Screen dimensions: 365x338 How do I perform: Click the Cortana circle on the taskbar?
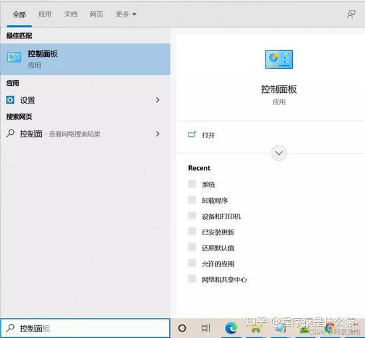pyautogui.click(x=182, y=328)
